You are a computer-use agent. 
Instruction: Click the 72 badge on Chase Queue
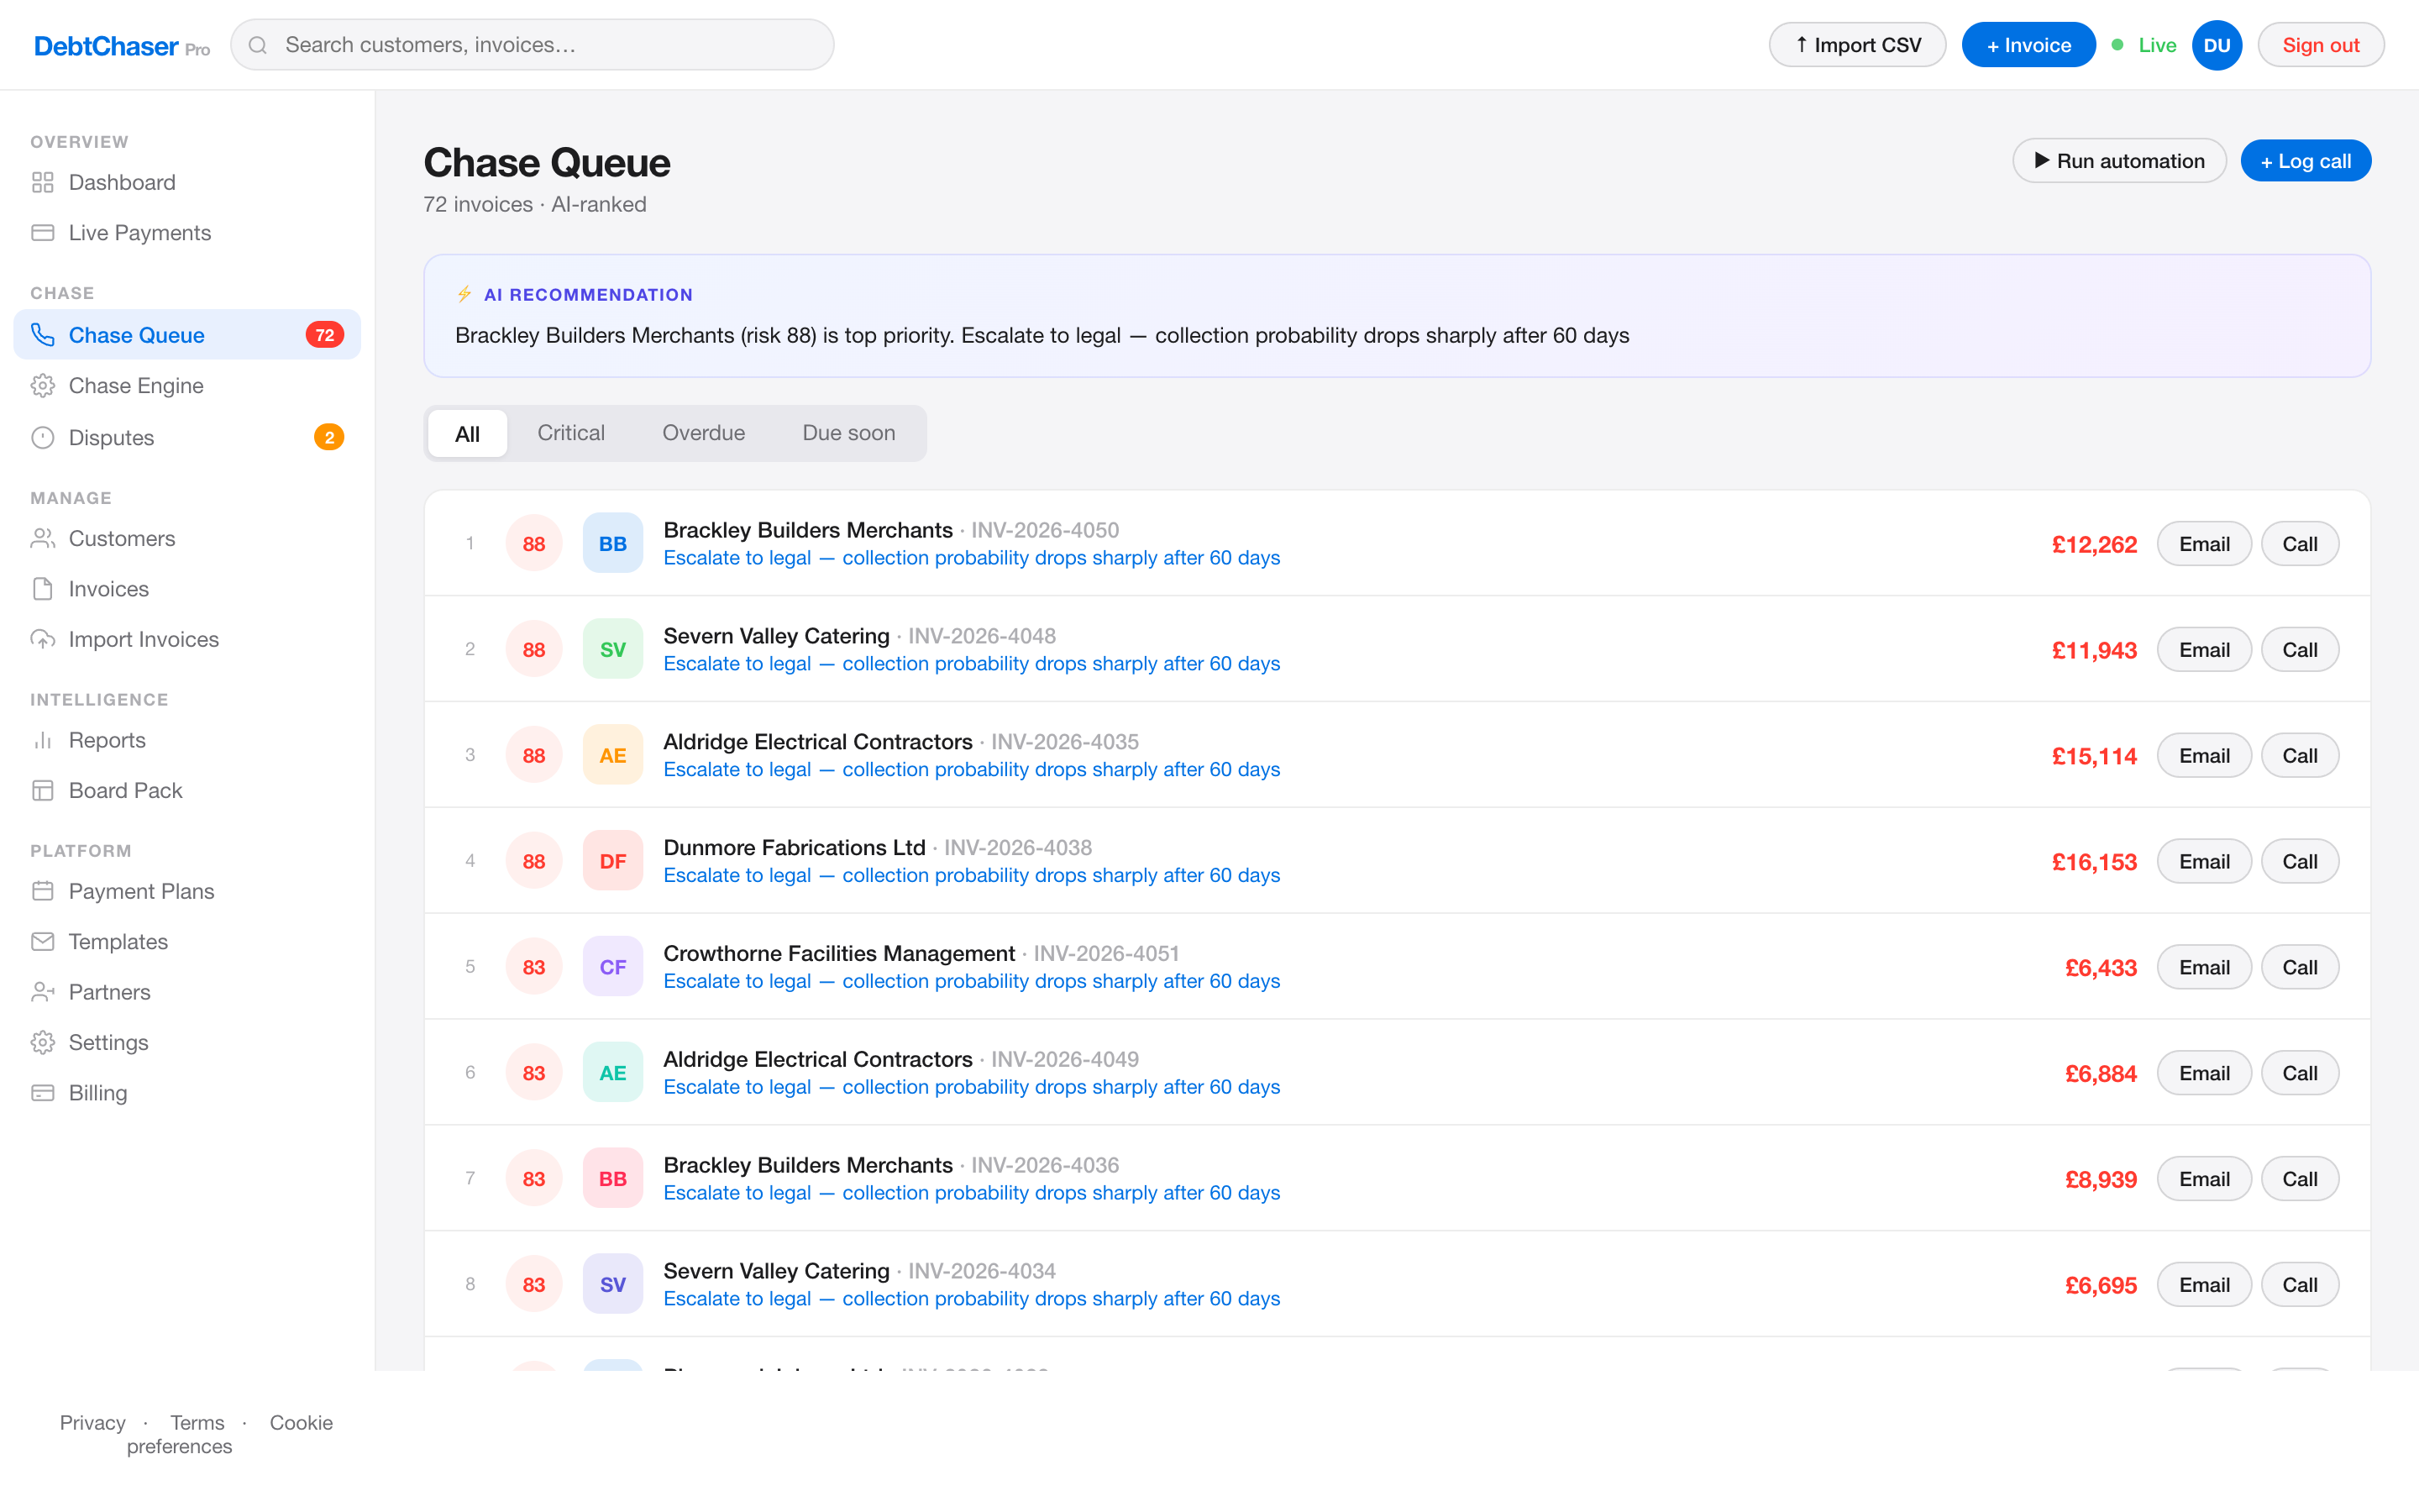[325, 335]
